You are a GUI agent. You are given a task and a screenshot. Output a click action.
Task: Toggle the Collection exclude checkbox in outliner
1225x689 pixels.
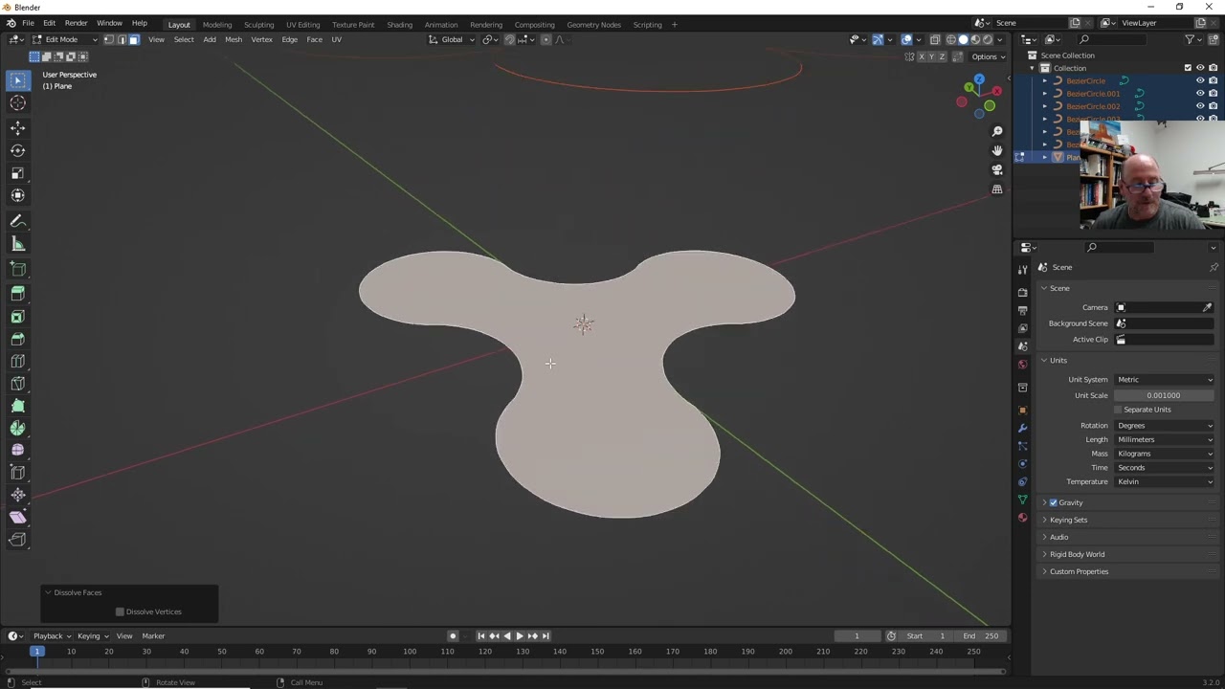tap(1188, 68)
